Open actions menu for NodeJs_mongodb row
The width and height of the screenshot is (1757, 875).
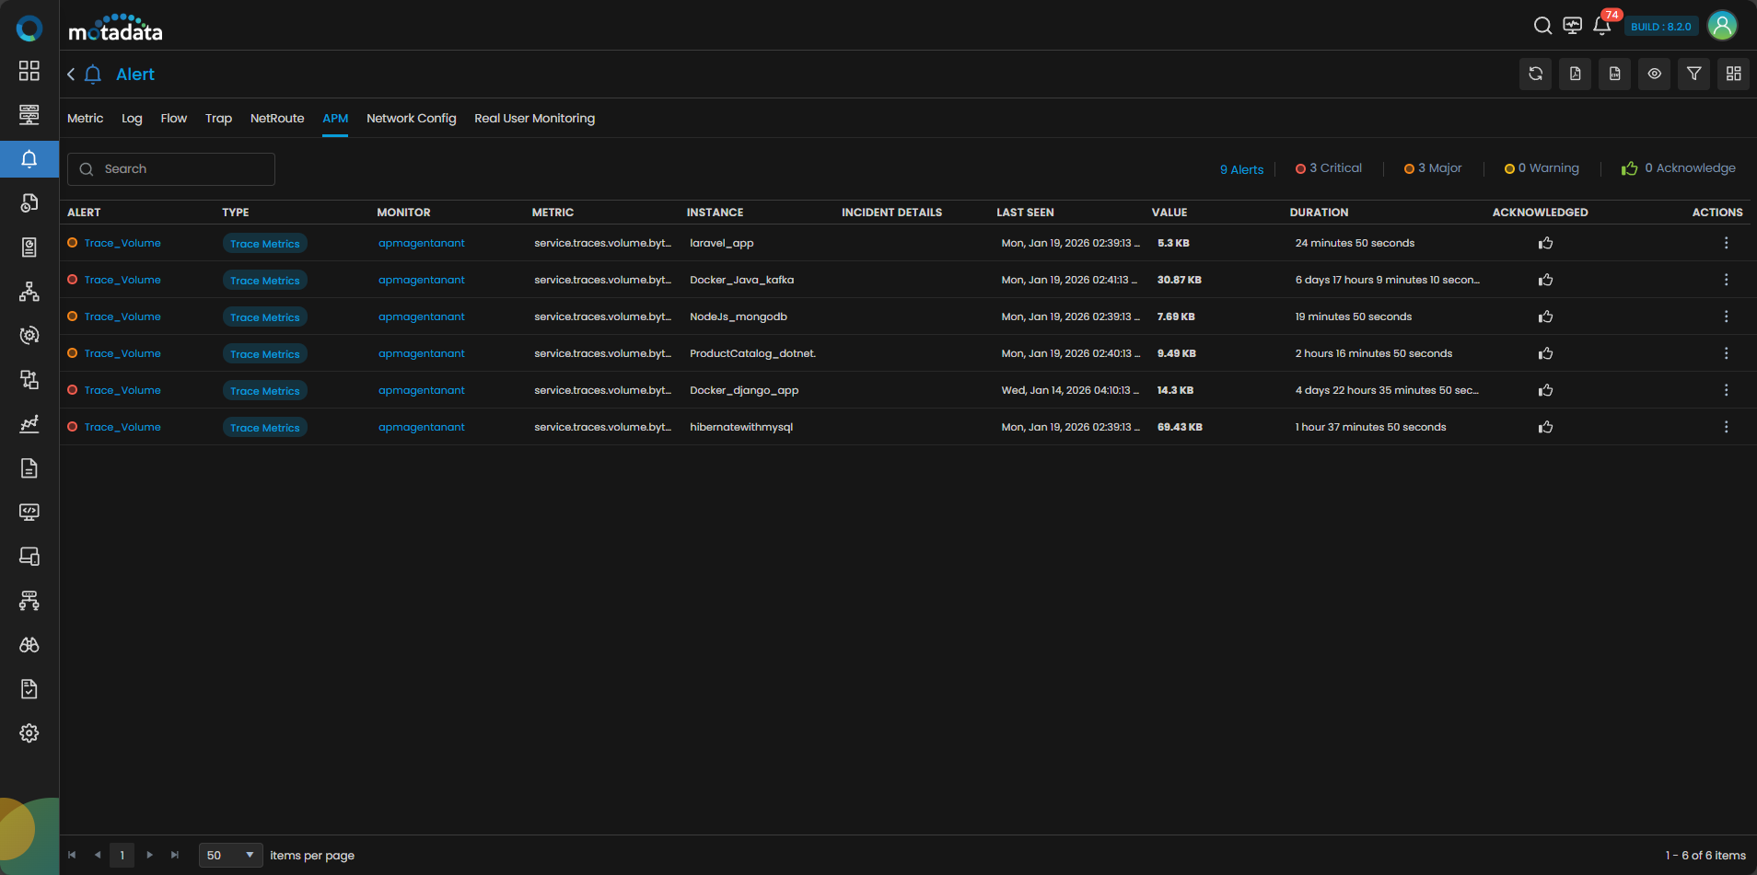[x=1726, y=317]
